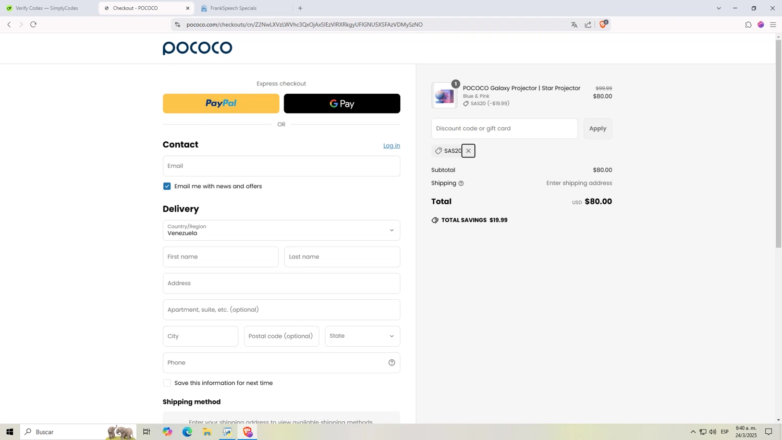The width and height of the screenshot is (782, 440).
Task: Click the Log in link
Action: (x=392, y=145)
